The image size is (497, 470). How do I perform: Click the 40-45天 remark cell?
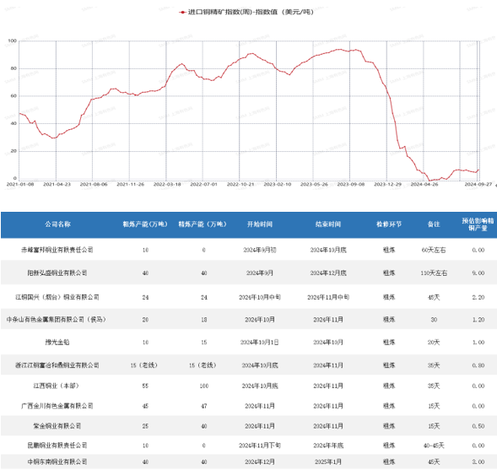click(434, 446)
